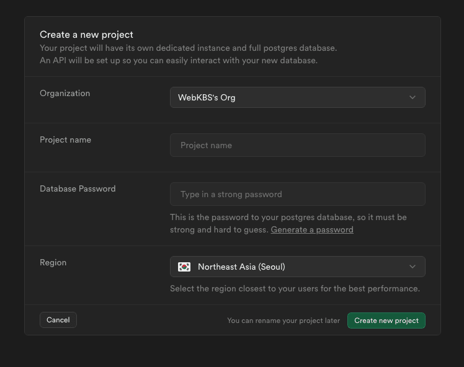Click the Database Password field label
Viewport: 464px width, 367px height.
point(78,188)
